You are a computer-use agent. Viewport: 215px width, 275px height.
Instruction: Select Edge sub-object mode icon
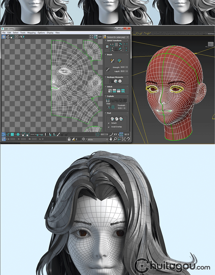click(x=8, y=135)
